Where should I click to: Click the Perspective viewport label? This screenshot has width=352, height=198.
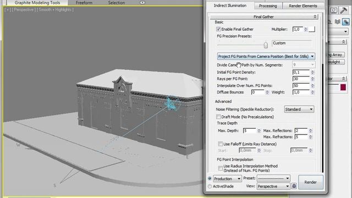[24, 10]
